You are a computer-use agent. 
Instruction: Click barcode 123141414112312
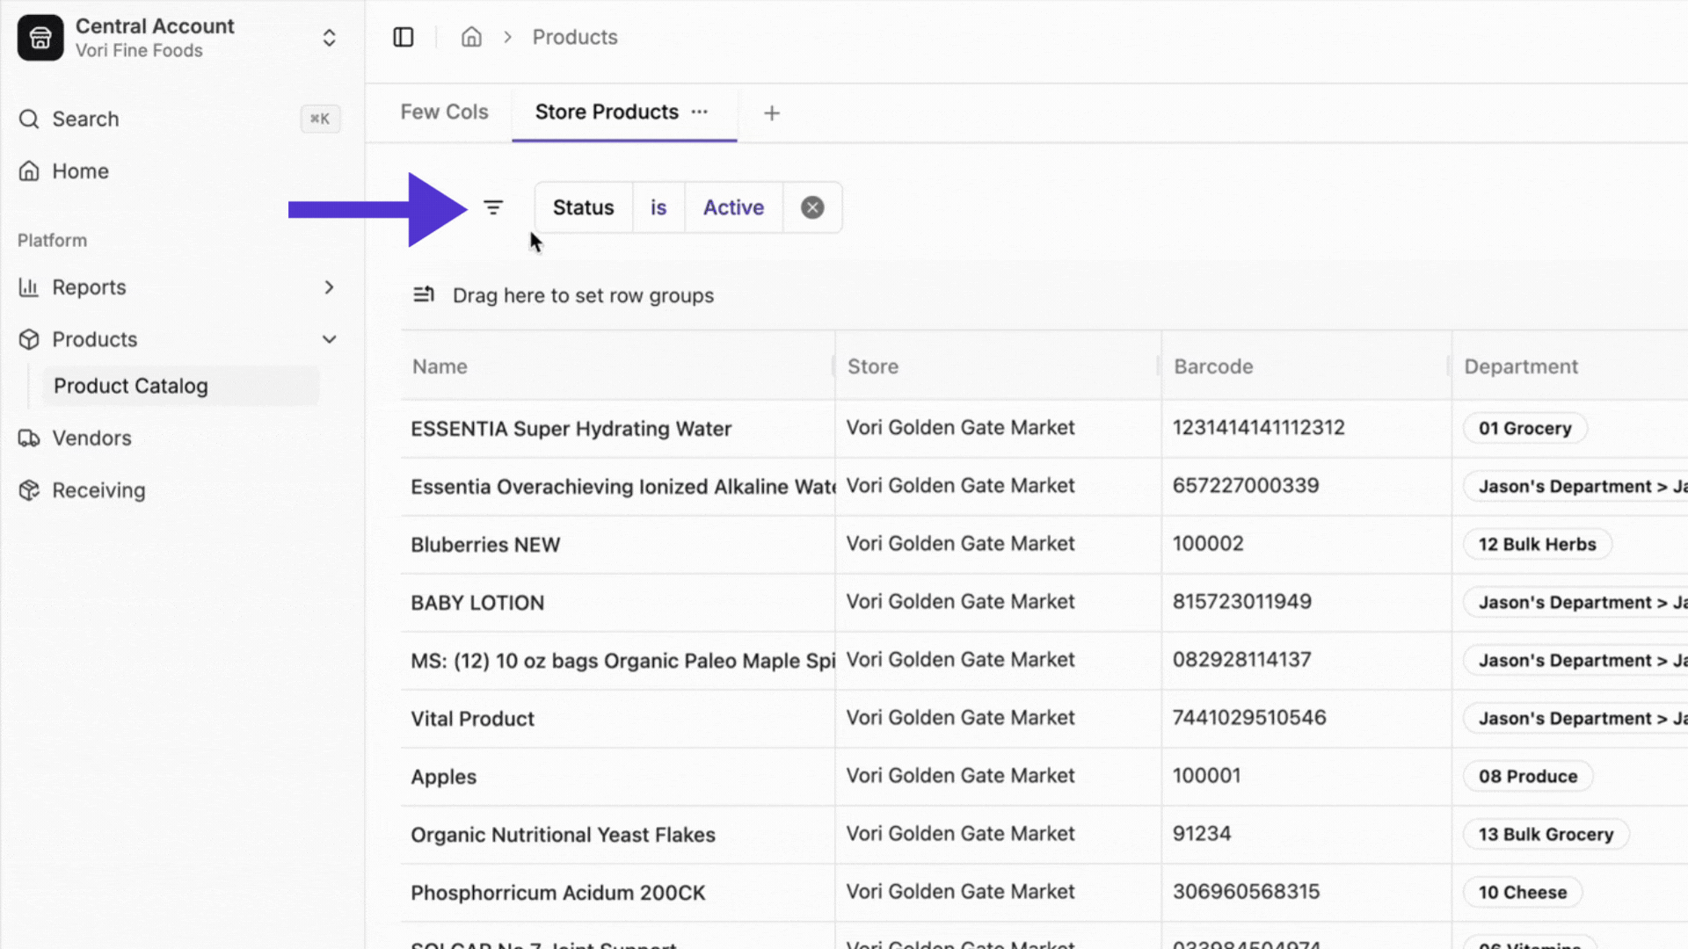pos(1258,427)
